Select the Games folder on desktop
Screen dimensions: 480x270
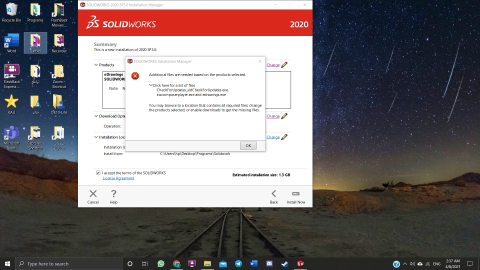[35, 43]
